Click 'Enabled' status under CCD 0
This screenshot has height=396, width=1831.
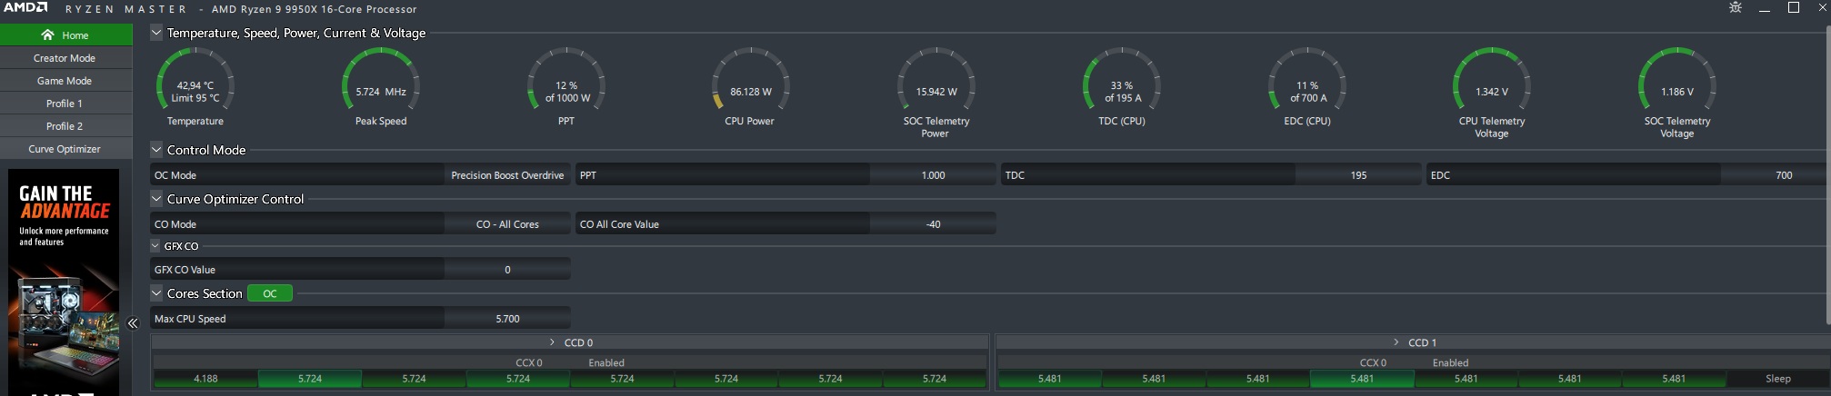pos(606,362)
